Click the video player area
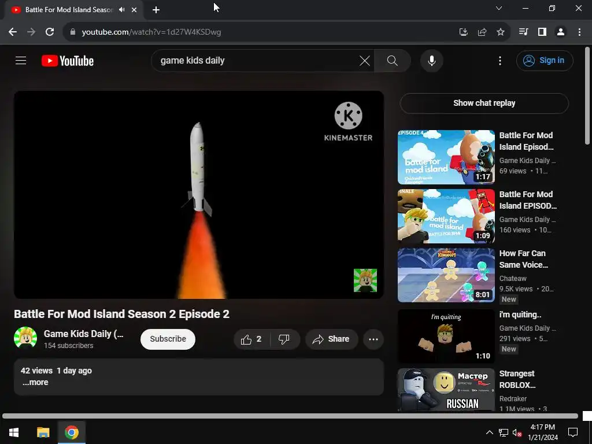Image resolution: width=592 pixels, height=444 pixels. 199,194
